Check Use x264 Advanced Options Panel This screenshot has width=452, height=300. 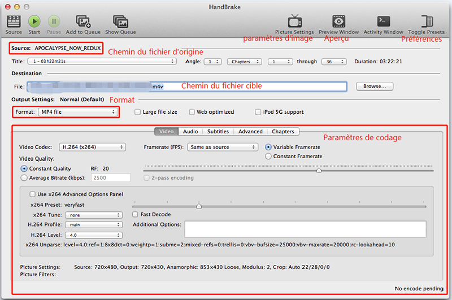33,194
